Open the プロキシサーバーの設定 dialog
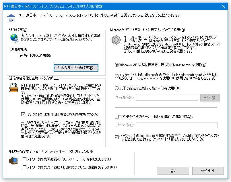This screenshot has width=231, height=182. tap(76, 68)
